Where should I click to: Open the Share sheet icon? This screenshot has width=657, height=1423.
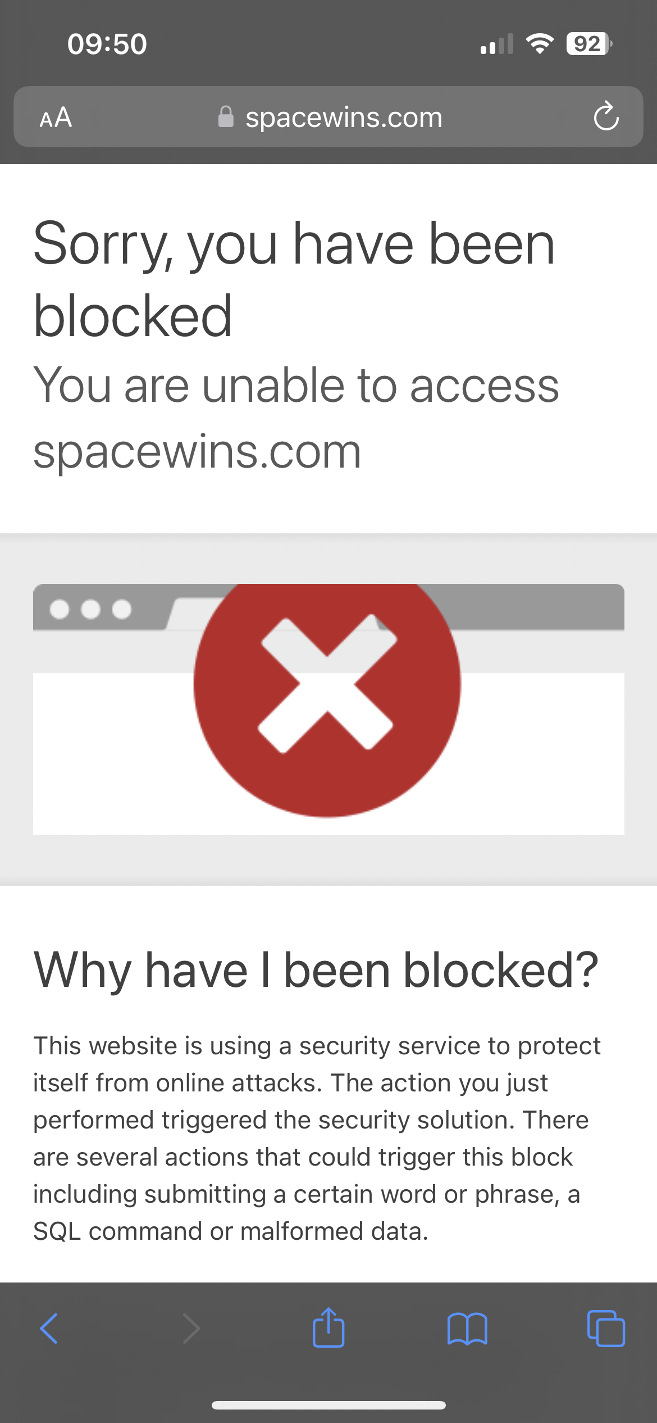[328, 1327]
